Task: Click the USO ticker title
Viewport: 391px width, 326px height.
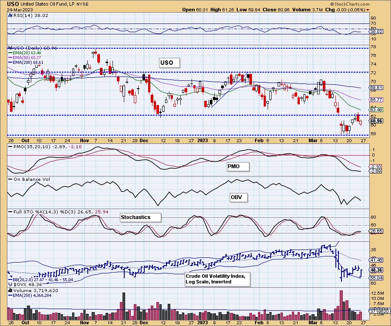Action: [13, 4]
